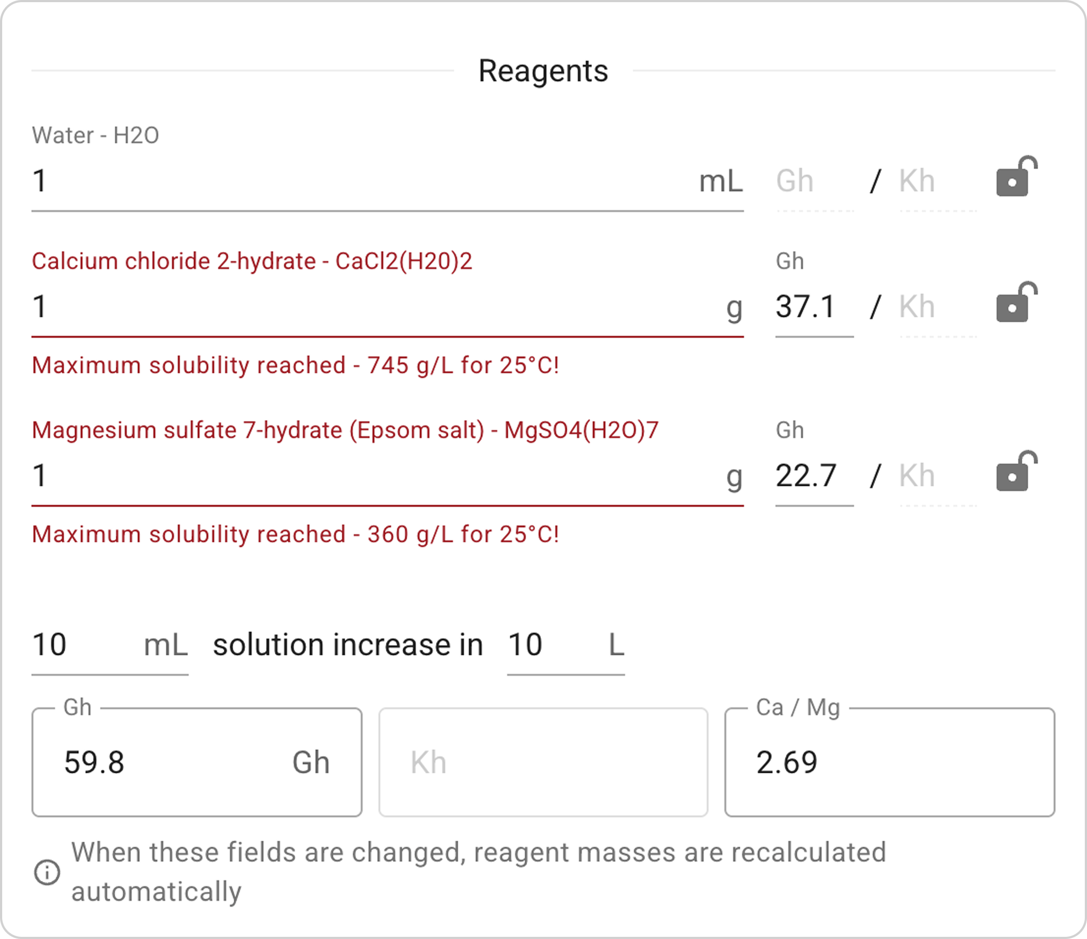Click the Water row Kh field

pyautogui.click(x=937, y=181)
